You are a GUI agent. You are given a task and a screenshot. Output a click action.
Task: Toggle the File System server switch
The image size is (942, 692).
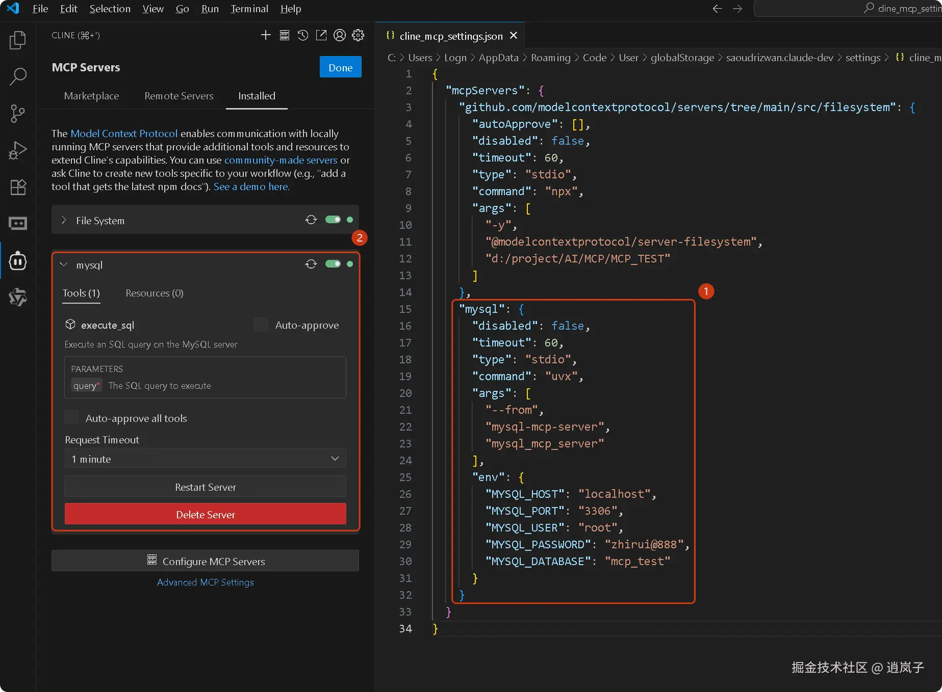(333, 220)
